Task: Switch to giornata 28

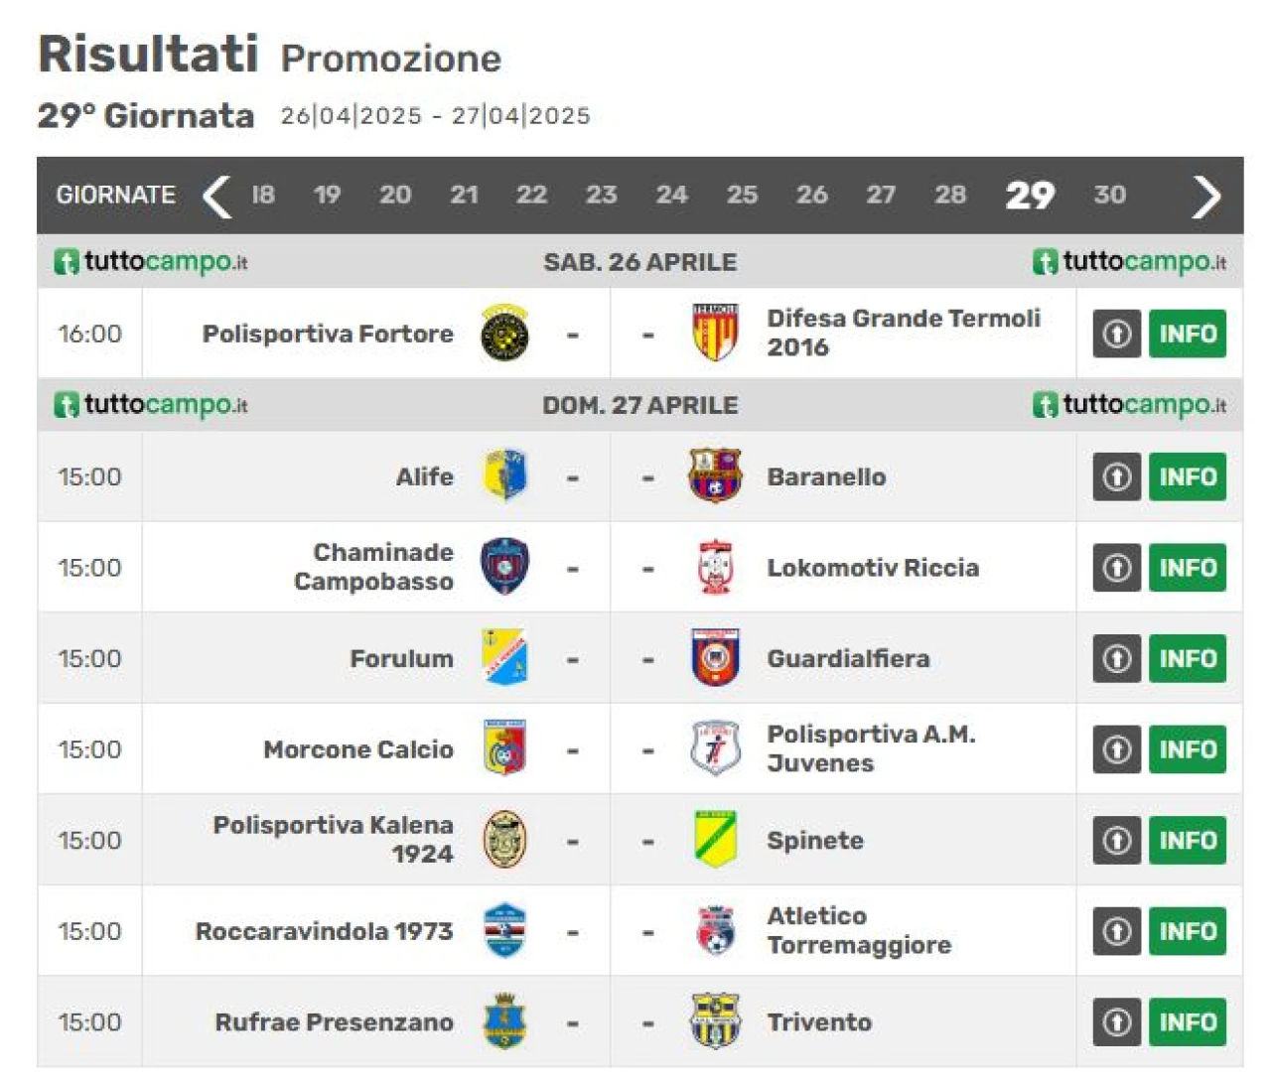Action: click(x=950, y=195)
